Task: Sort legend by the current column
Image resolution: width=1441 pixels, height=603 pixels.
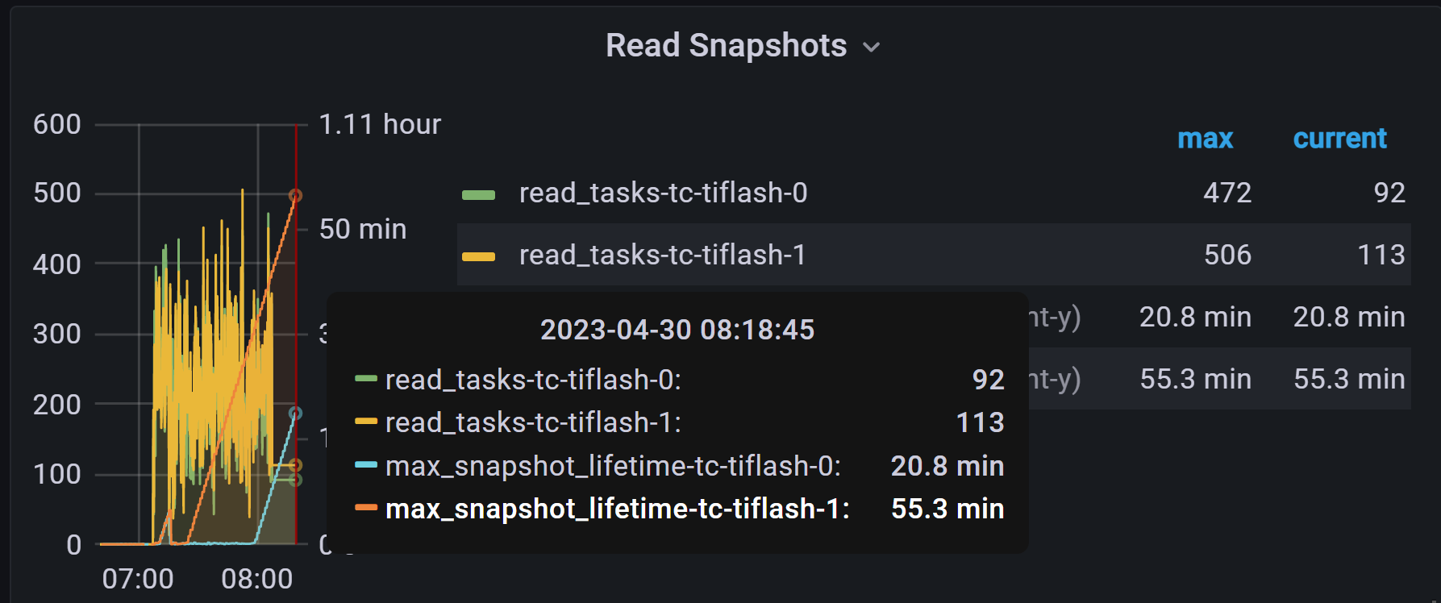Action: 1339,139
